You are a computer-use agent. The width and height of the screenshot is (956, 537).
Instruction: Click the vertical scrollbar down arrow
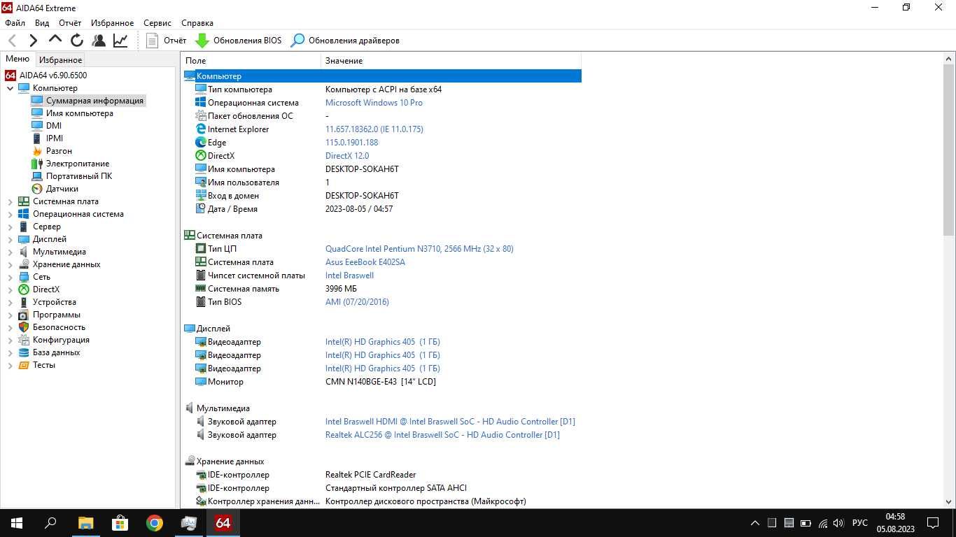949,502
